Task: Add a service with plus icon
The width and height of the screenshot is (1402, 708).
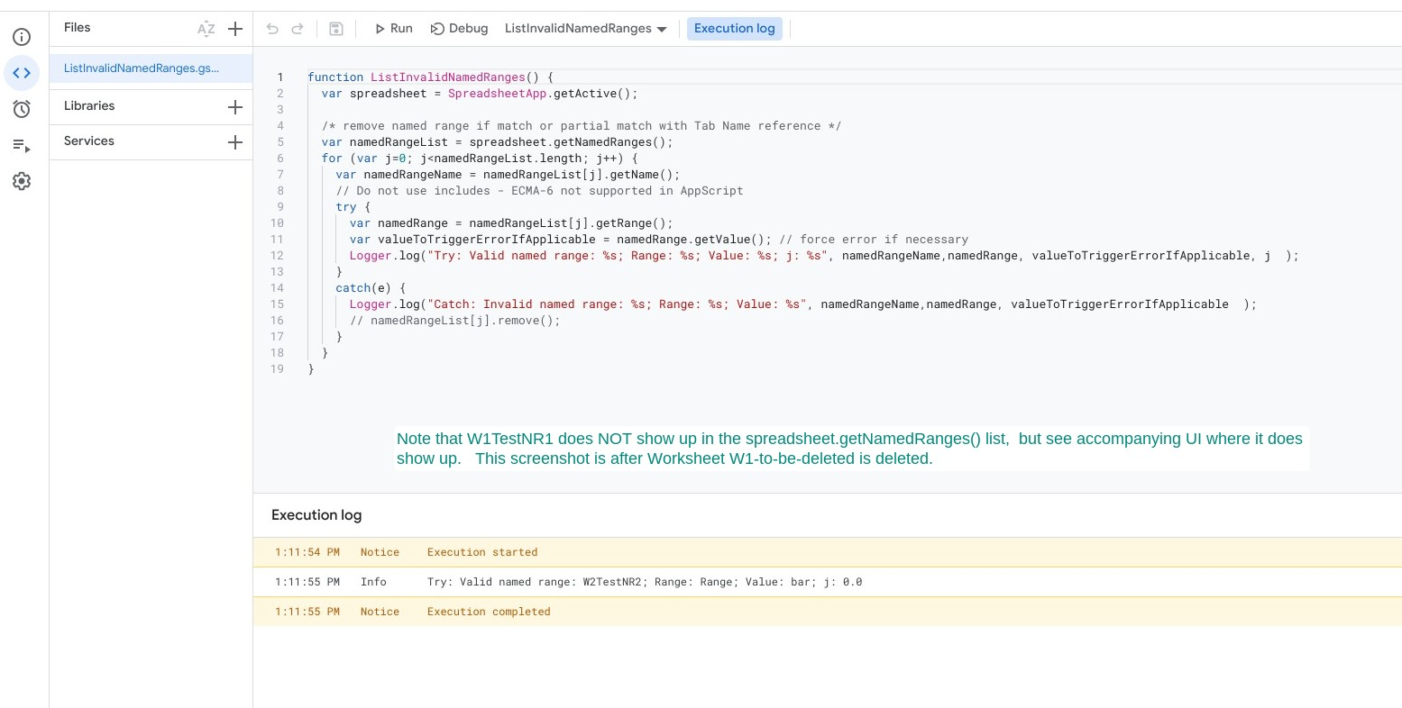Action: click(235, 142)
